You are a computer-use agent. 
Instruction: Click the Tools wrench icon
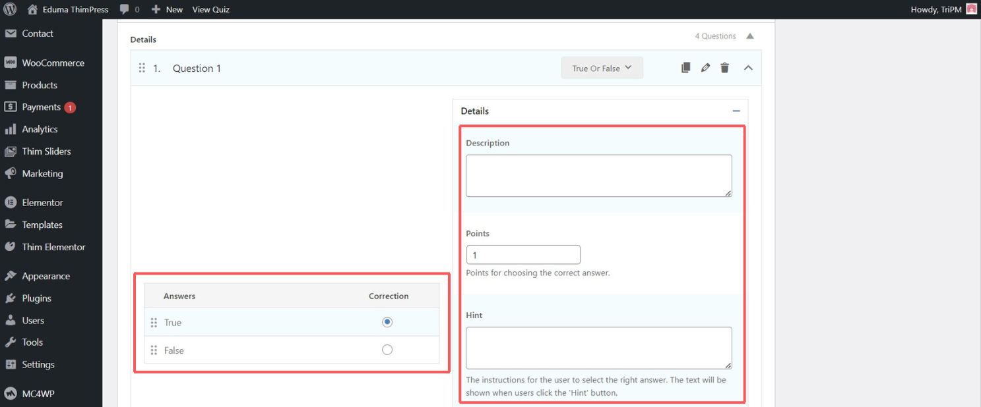point(10,342)
